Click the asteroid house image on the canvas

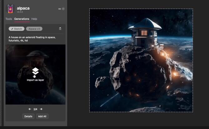[x=141, y=60]
